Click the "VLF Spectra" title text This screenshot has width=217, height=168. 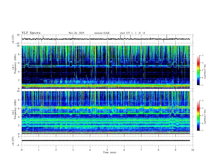[x=31, y=33]
